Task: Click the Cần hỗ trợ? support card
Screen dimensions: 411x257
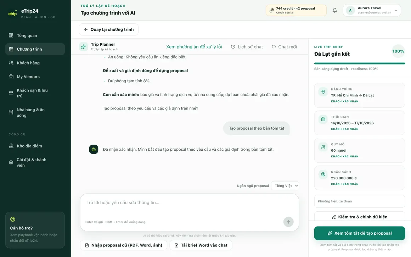Action: (x=35, y=230)
